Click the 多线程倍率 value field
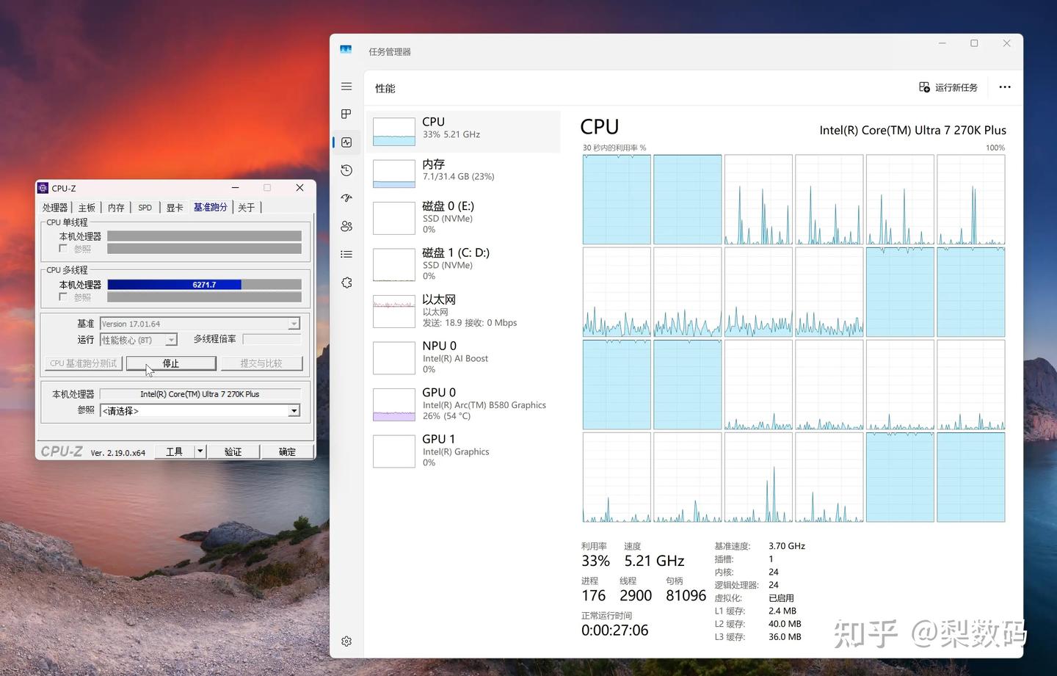Image resolution: width=1057 pixels, height=676 pixels. pos(272,339)
